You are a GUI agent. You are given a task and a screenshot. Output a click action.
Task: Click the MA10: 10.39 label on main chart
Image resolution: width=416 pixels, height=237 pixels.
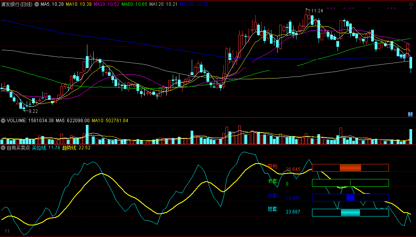[79, 4]
